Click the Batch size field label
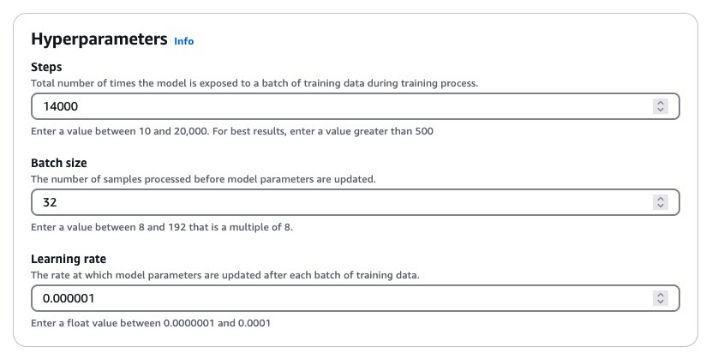Screen dimensions: 712x353 coord(59,163)
